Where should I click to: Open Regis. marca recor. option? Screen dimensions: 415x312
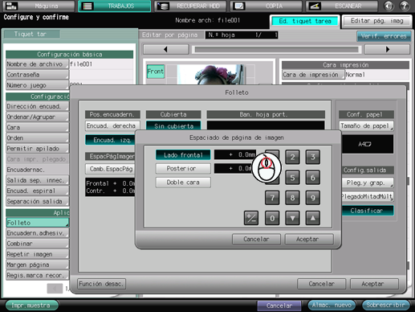tap(37, 275)
